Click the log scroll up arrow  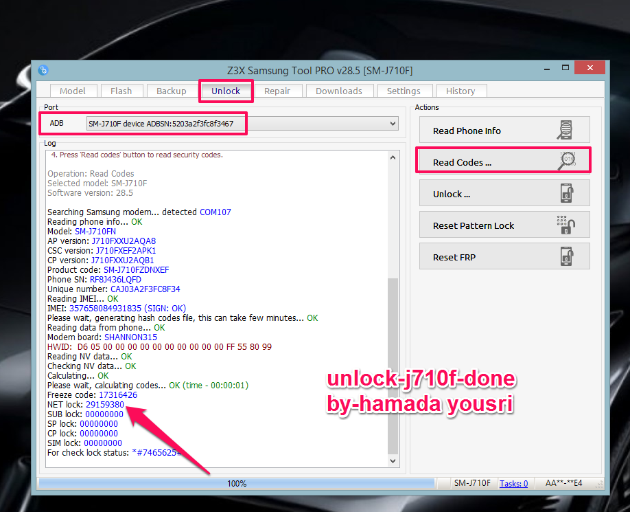point(393,157)
